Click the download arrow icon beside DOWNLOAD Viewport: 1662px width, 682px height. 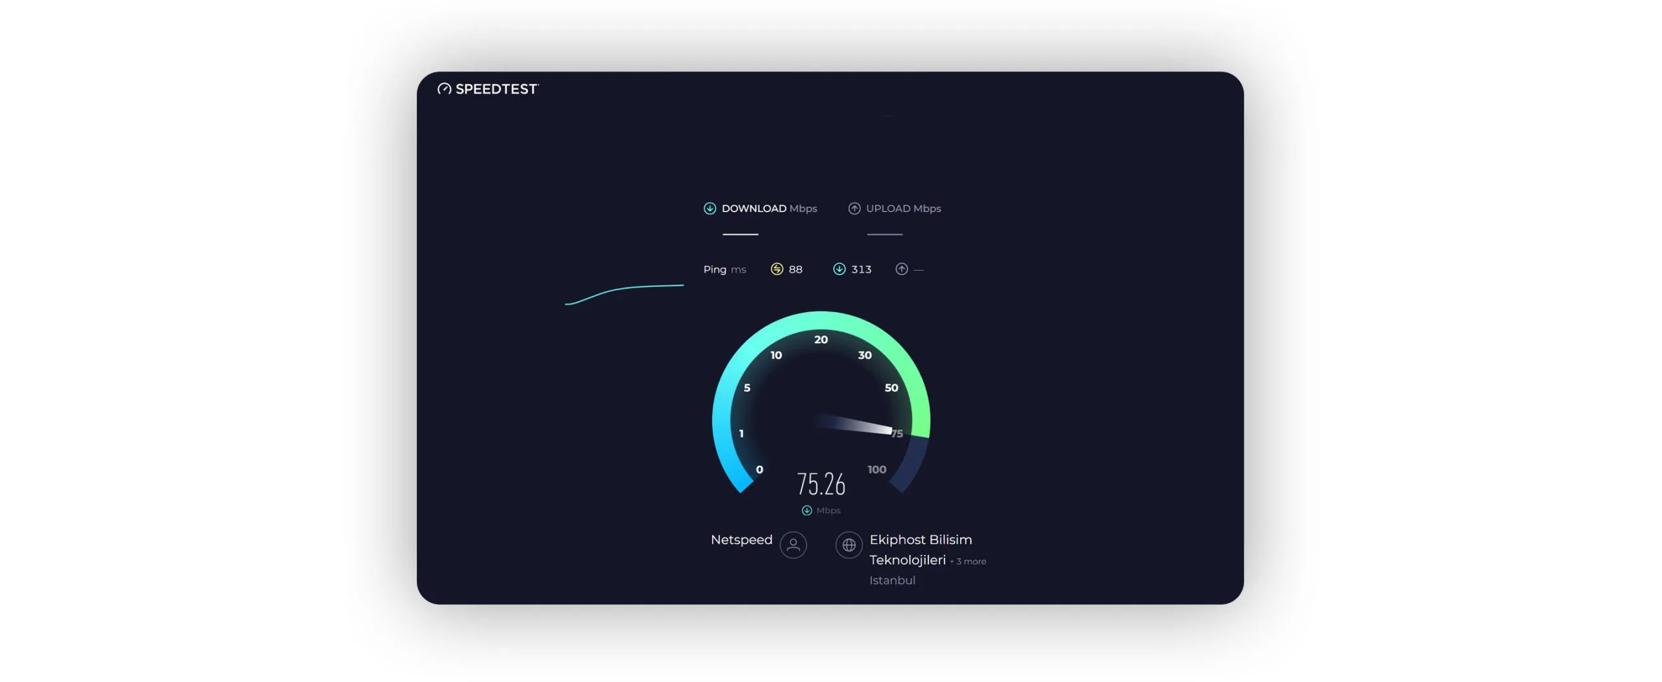(710, 208)
